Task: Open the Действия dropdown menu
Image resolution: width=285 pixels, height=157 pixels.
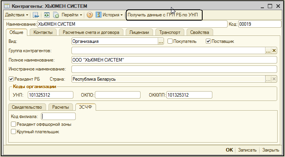Action: [x=16, y=15]
